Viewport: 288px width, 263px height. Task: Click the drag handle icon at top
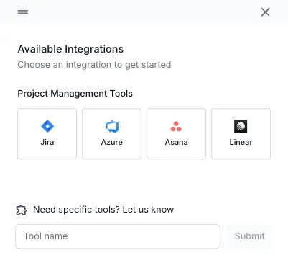(x=23, y=12)
